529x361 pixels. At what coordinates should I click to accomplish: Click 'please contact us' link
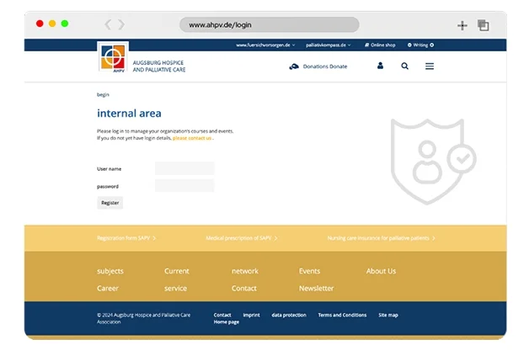coord(192,138)
